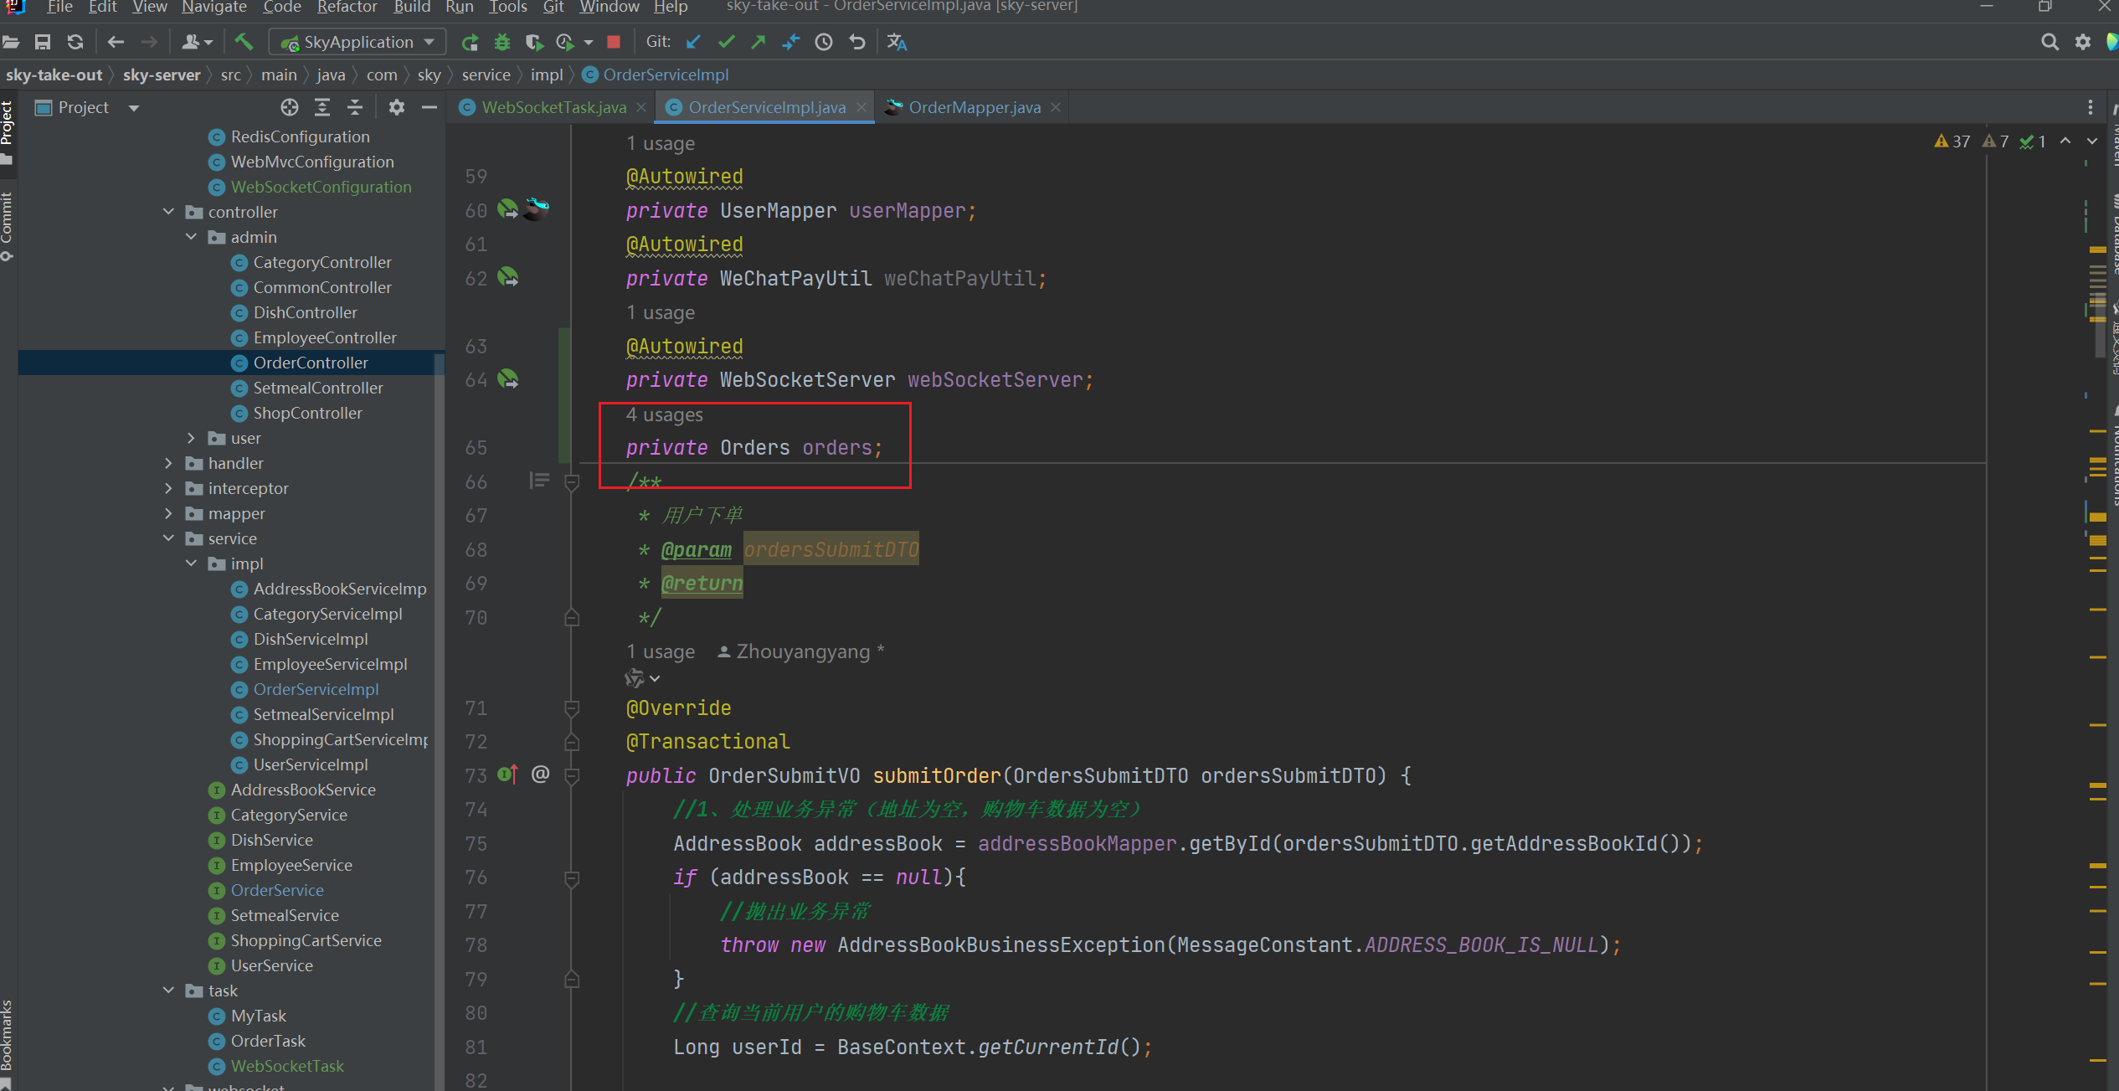Open Git show history clock icon

point(824,42)
